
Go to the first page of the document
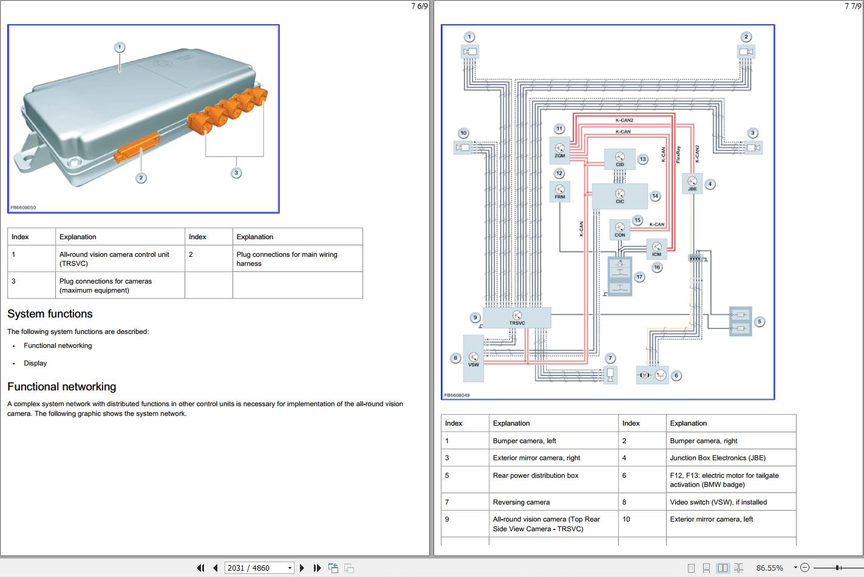tap(200, 568)
